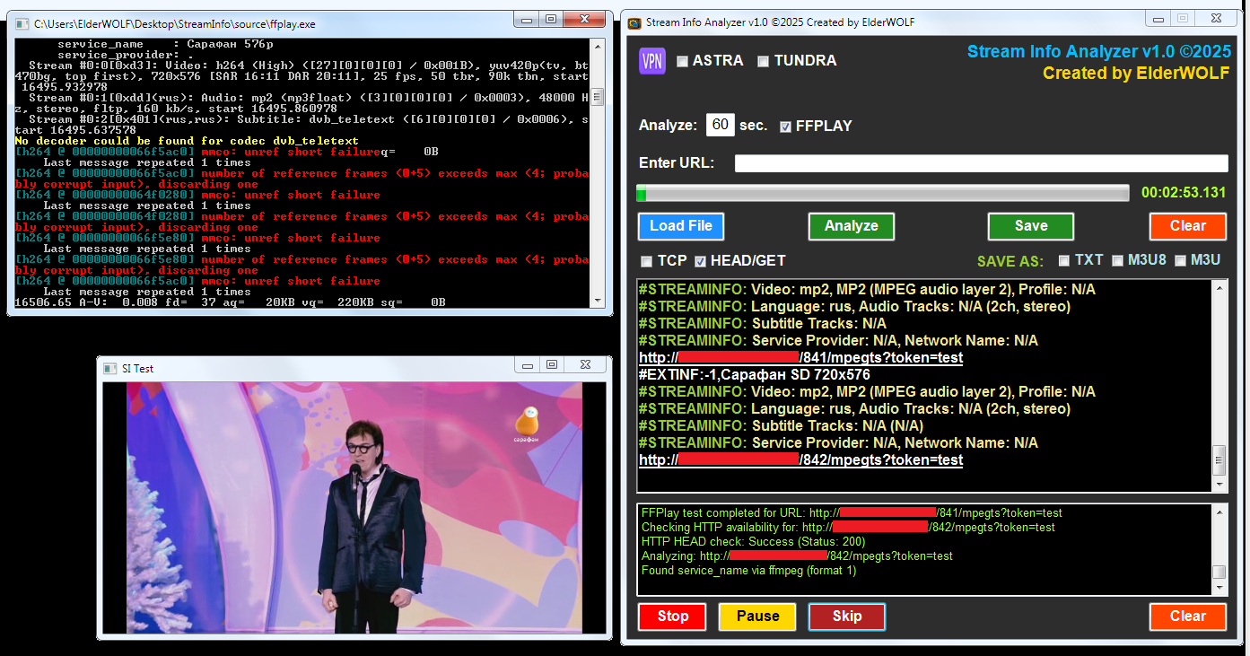Skip to the next stream
Viewport: 1250px width, 656px height.
click(846, 617)
